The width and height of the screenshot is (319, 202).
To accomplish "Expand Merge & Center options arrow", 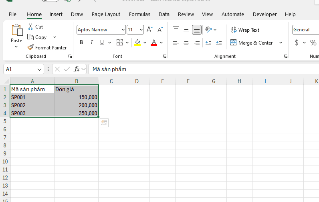I will click(281, 43).
